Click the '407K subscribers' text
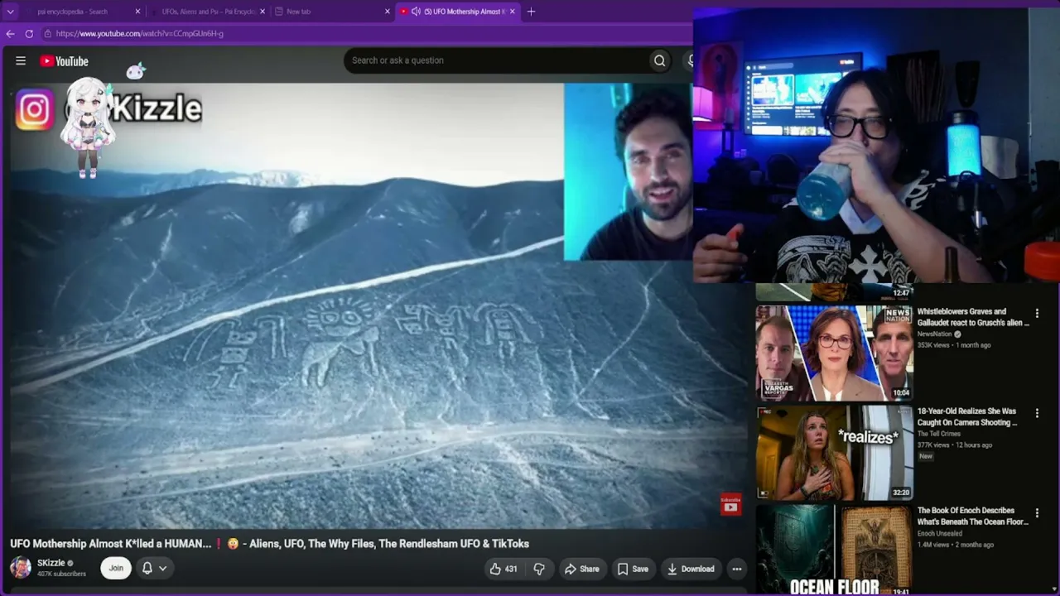The width and height of the screenshot is (1060, 596). pos(61,574)
